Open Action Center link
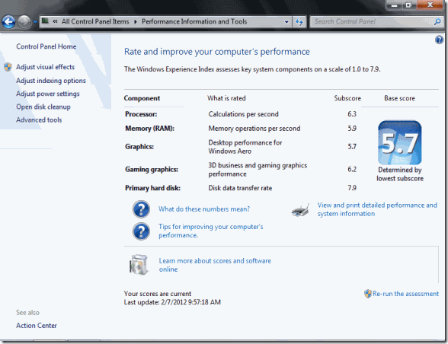This screenshot has width=448, height=344. coord(37,326)
